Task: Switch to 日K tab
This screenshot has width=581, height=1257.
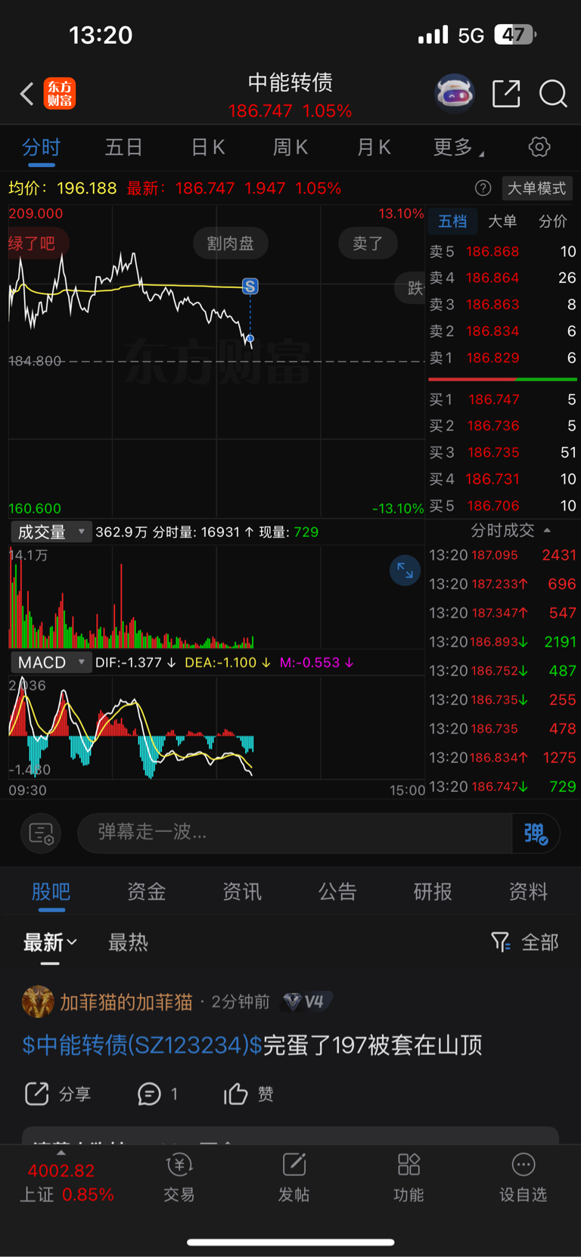Action: pos(208,147)
